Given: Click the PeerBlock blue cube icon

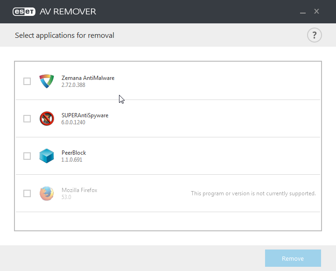Looking at the screenshot, I should click(47, 156).
